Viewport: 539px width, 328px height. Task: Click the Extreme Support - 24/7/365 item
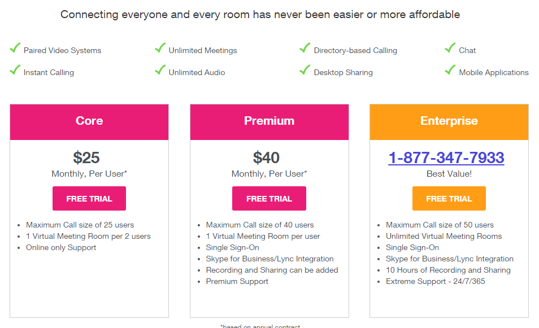[x=435, y=281]
